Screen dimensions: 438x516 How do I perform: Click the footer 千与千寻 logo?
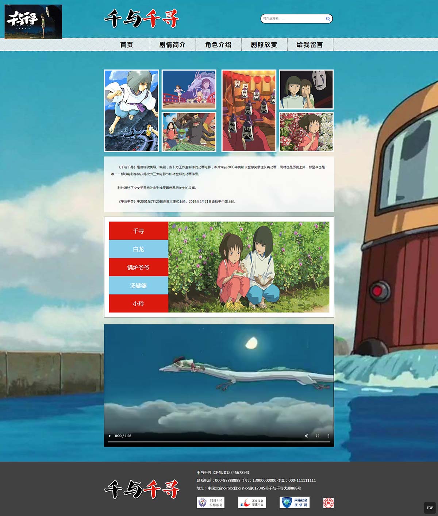pyautogui.click(x=142, y=489)
